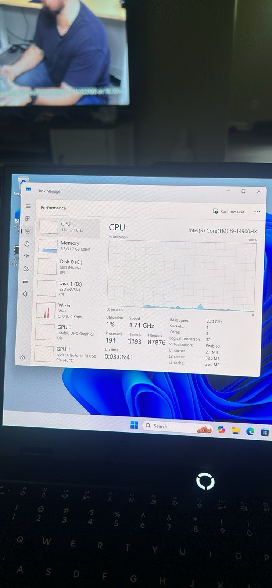This screenshot has height=588, width=272.
Task: Click the 191 processes value
Action: click(111, 341)
